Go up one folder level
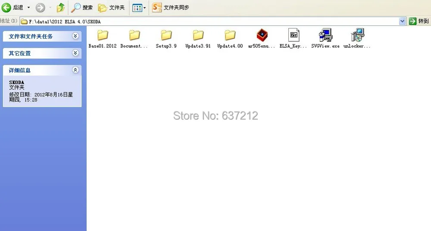Screen dimensions: 431x231 (x=60, y=8)
